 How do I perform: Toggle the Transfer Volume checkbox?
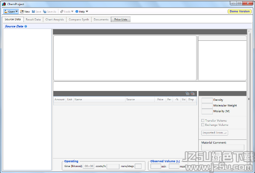[203, 120]
